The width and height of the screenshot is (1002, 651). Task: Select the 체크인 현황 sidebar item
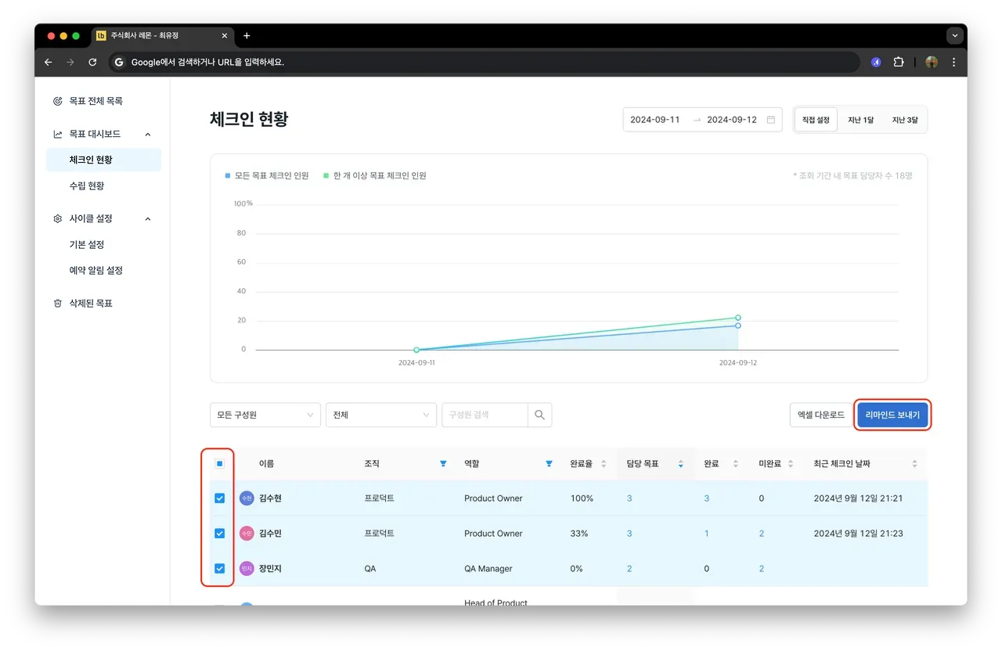click(103, 160)
